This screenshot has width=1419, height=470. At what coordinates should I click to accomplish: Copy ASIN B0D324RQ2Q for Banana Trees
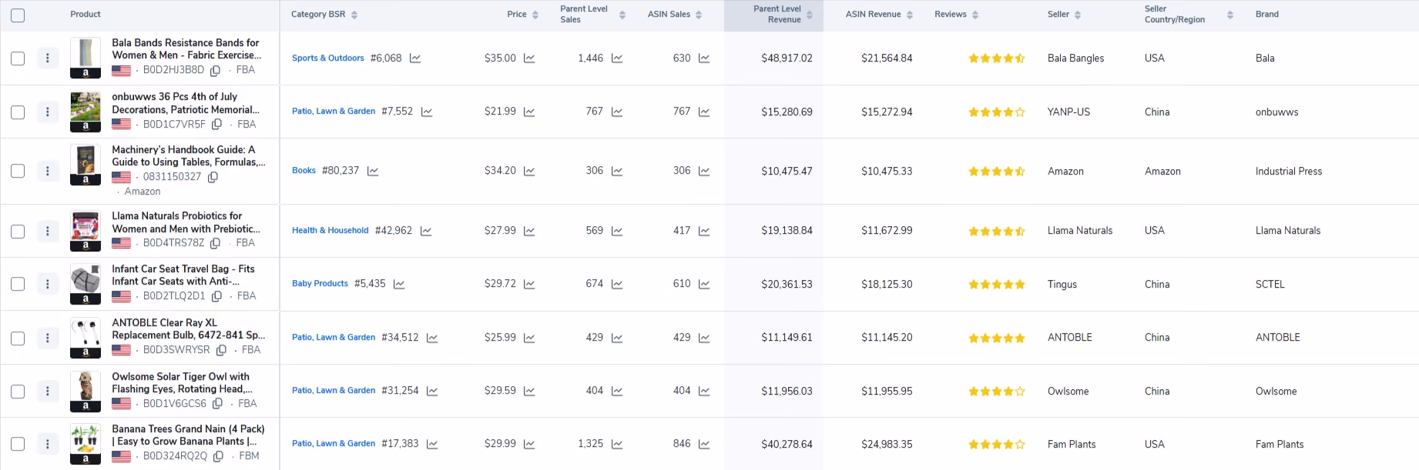click(x=219, y=456)
